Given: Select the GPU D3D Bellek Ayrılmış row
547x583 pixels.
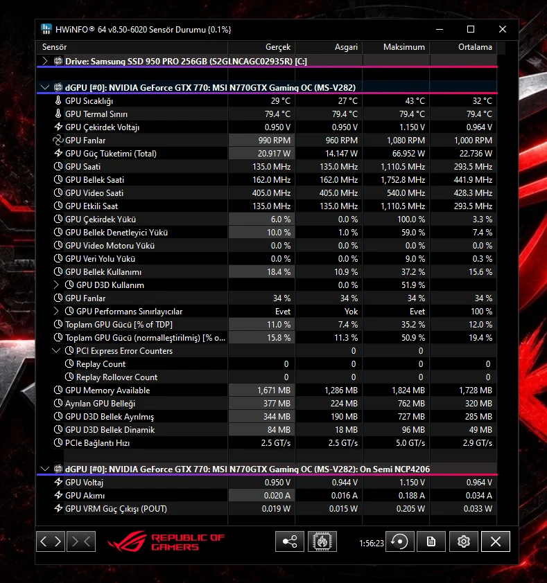Looking at the screenshot, I should tap(267, 416).
